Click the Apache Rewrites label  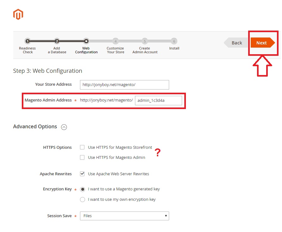[x=56, y=174]
